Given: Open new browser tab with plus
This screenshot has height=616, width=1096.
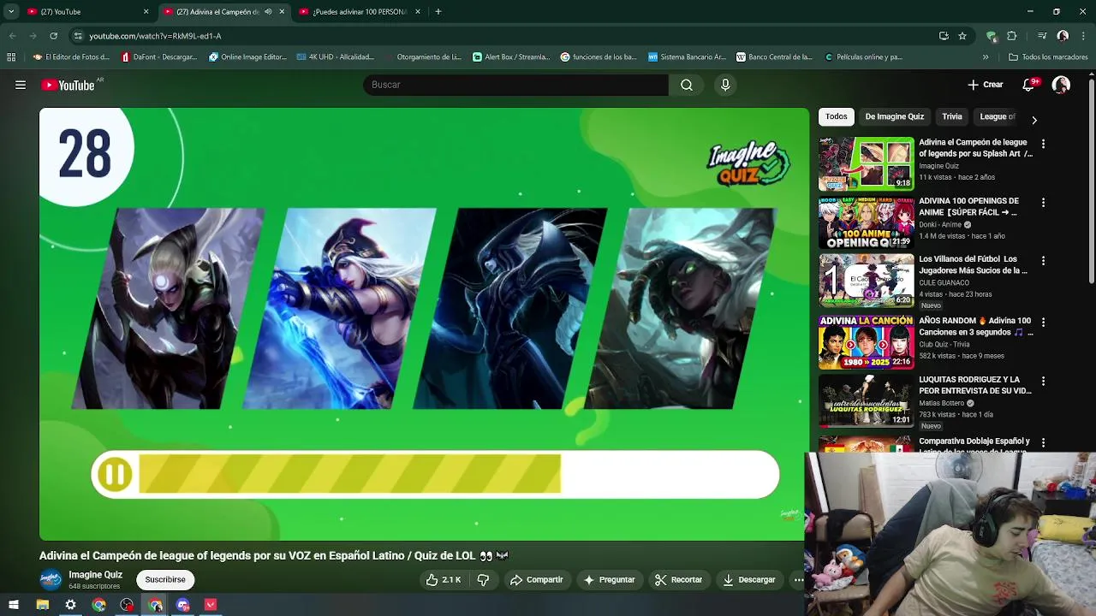Looking at the screenshot, I should coord(438,12).
